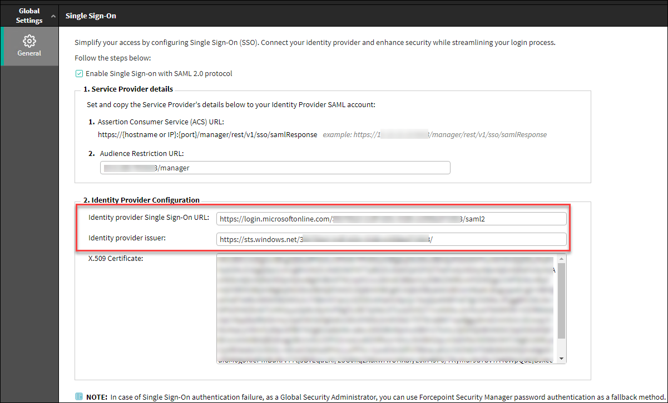Click the example samlResponse URL text
The image size is (668, 403).
pos(434,134)
